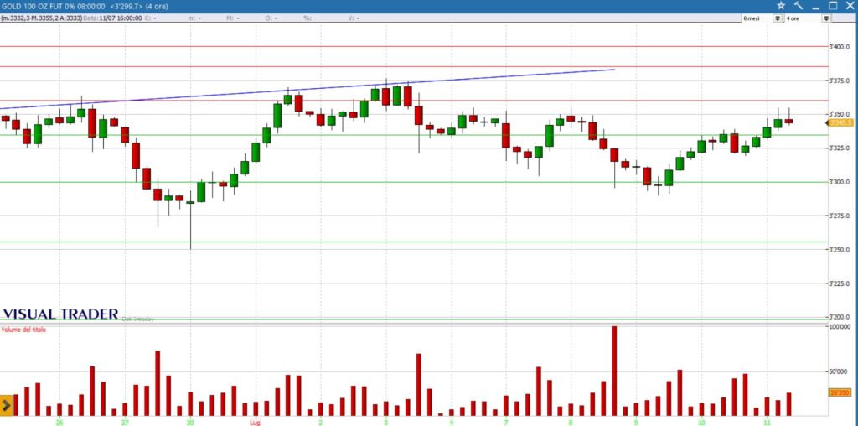Click the current price tag 3'343.5
The image size is (858, 426).
(x=841, y=123)
